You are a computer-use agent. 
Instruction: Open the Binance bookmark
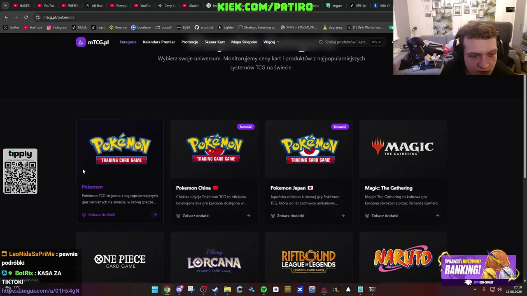pos(118,28)
